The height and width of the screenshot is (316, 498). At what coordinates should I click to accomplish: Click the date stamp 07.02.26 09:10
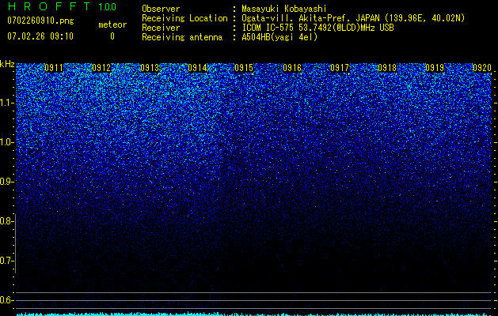click(40, 36)
